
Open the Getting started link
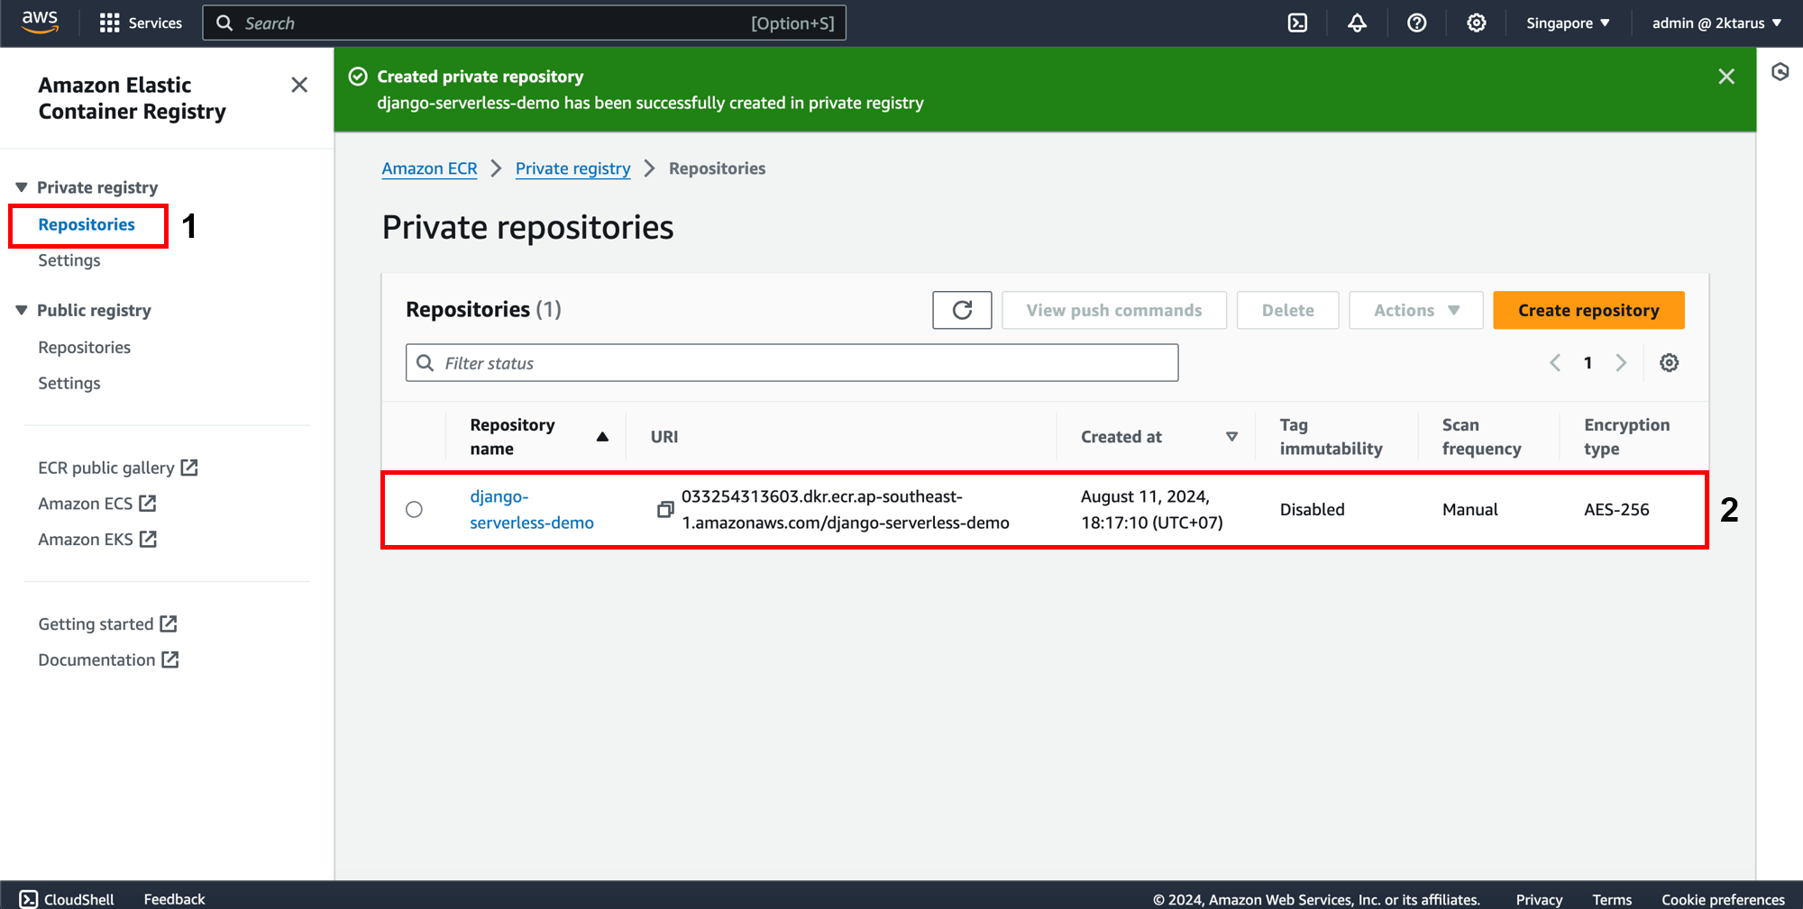click(x=107, y=624)
